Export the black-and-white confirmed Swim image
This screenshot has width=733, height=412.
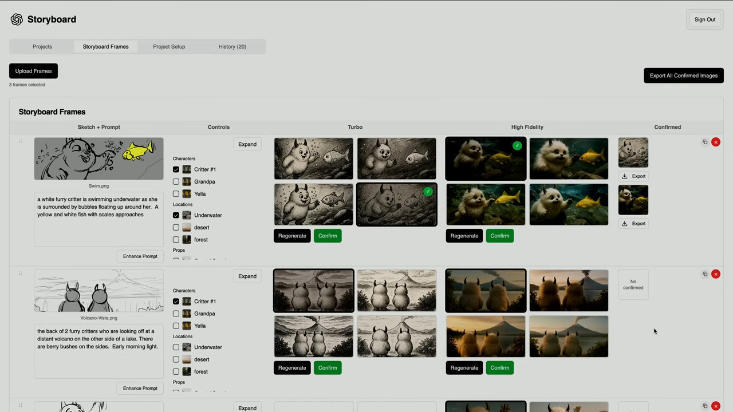click(633, 176)
